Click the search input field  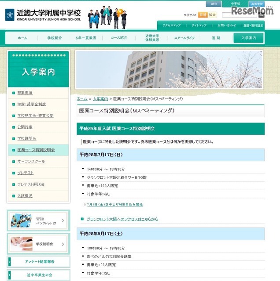click(x=240, y=15)
